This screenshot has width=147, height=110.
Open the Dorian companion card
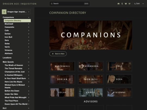tap(62, 79)
